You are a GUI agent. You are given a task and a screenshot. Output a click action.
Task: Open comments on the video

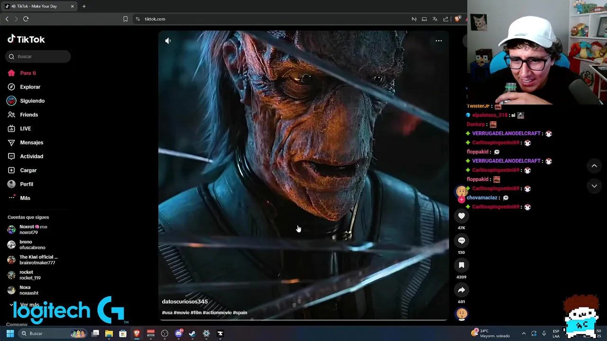[x=461, y=241]
